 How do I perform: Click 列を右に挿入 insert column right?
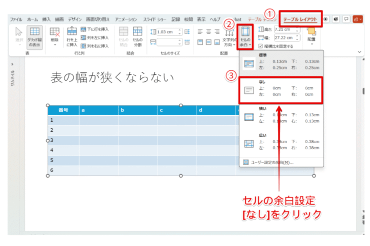(x=94, y=46)
